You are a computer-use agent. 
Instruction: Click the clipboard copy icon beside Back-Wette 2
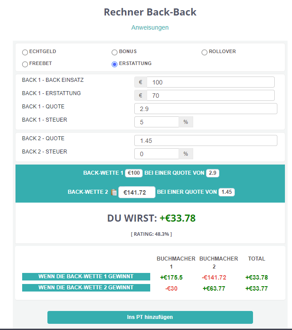point(114,192)
